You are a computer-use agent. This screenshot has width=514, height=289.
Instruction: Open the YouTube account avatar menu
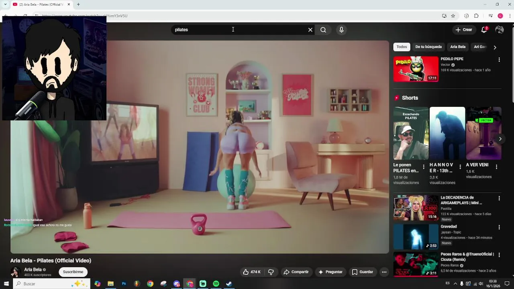500,30
